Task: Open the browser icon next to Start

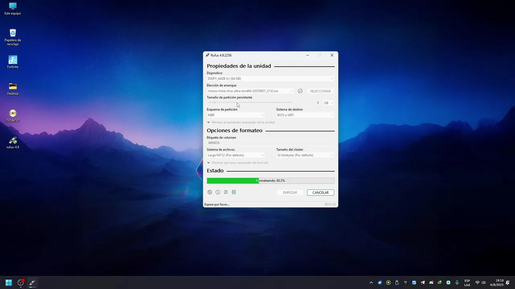Action: point(21,283)
